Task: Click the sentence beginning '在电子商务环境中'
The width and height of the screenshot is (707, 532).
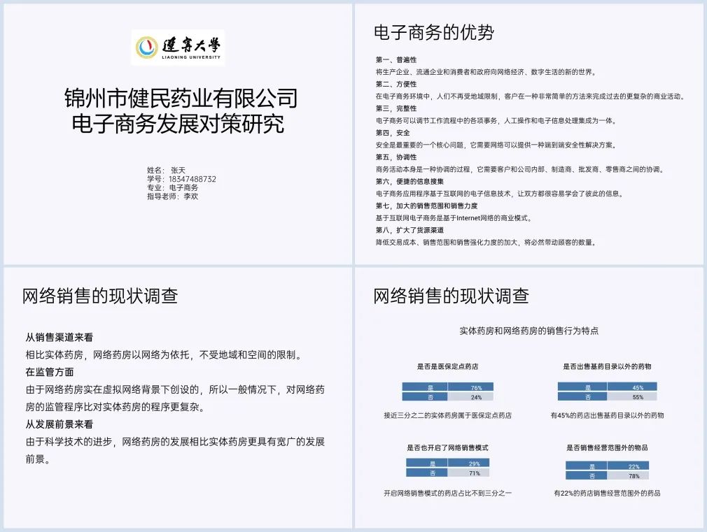Action: [x=531, y=96]
